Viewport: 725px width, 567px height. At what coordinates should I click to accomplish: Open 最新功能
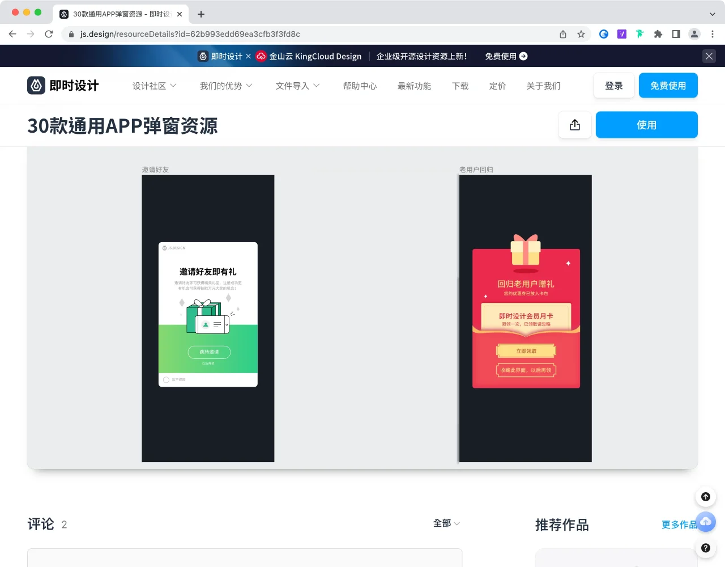click(414, 86)
